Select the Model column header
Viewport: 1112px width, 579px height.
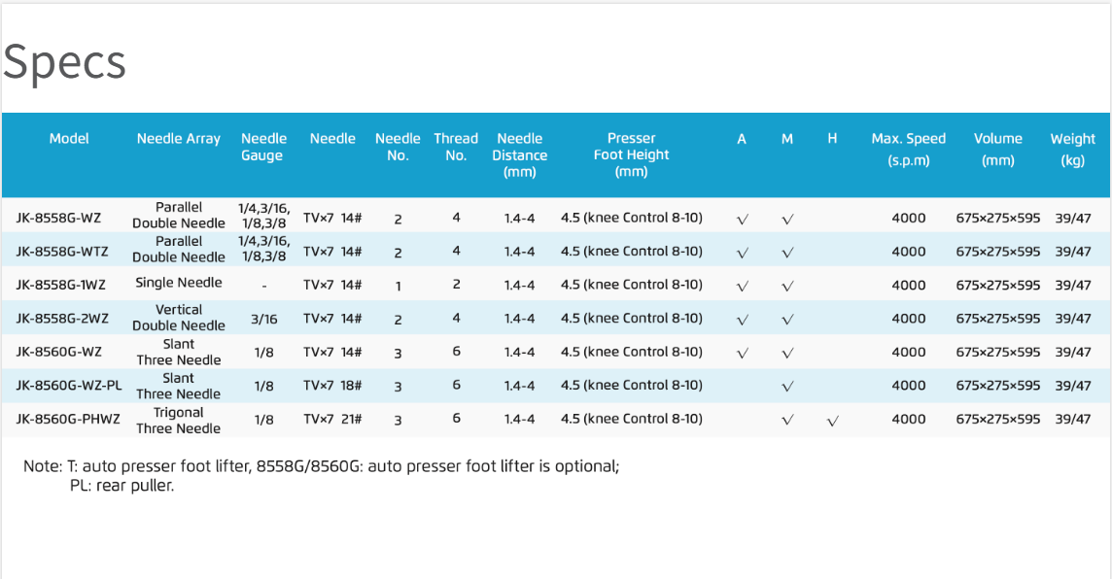pos(69,139)
